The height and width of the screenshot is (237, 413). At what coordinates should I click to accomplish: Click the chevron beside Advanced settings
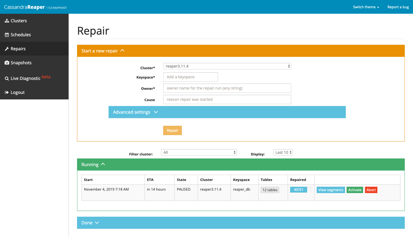pyautogui.click(x=156, y=112)
